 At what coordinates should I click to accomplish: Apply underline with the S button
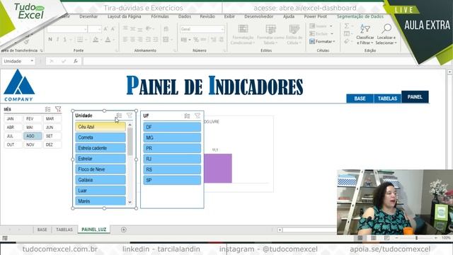64,40
